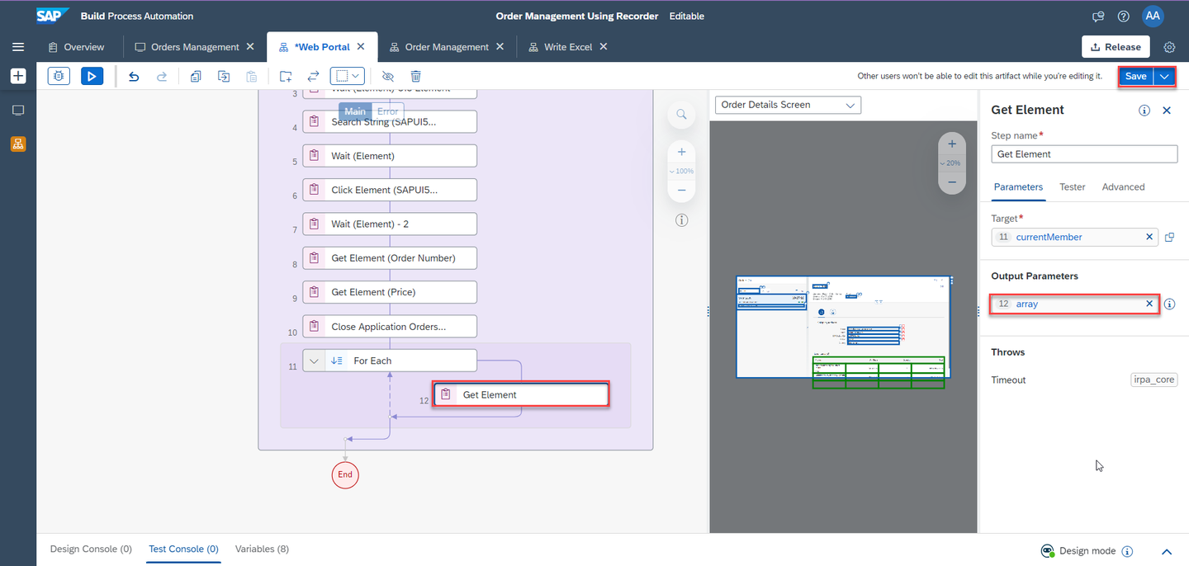
Task: Collapse the For Each loop chevron
Action: point(314,361)
